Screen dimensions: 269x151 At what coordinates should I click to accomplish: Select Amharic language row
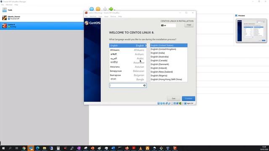tap(128, 54)
